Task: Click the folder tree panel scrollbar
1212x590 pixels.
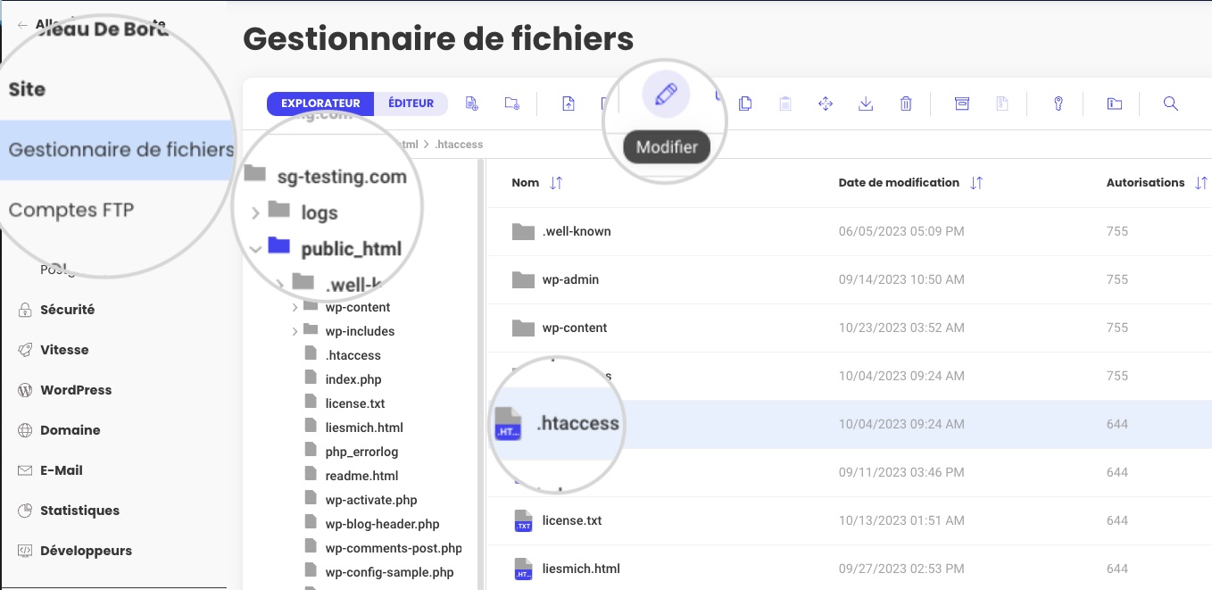Action: click(480, 375)
